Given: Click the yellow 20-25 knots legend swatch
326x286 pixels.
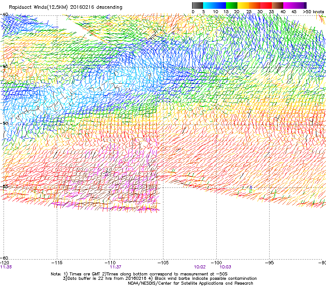Looking at the screenshot, I should pyautogui.click(x=243, y=5).
